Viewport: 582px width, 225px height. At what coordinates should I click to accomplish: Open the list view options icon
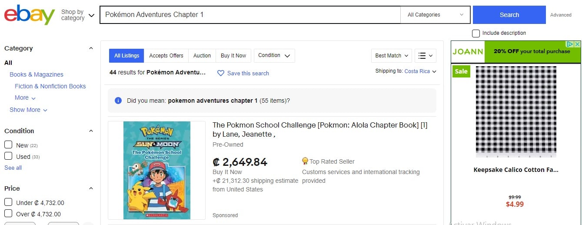click(425, 56)
